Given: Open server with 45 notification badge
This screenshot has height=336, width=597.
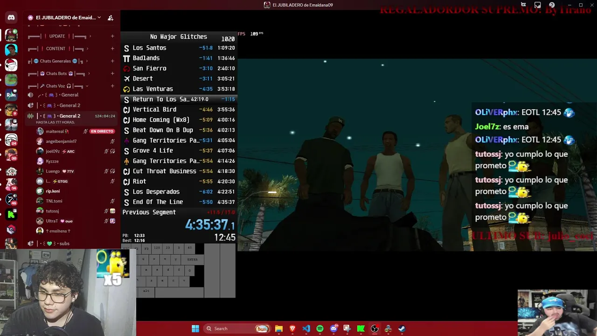Looking at the screenshot, I should click(x=11, y=200).
